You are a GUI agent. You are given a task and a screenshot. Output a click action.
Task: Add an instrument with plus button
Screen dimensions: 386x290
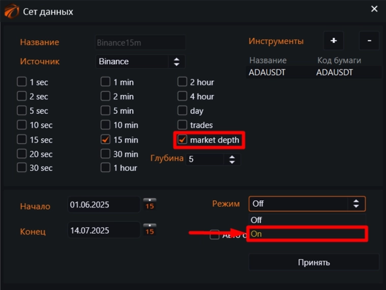pyautogui.click(x=333, y=41)
